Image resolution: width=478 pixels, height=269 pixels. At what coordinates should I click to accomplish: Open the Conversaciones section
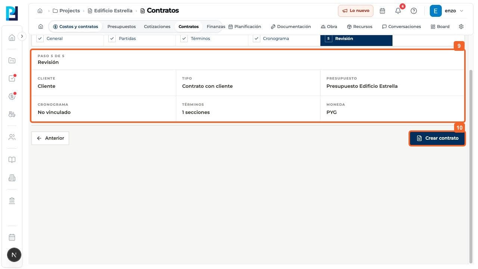click(401, 27)
